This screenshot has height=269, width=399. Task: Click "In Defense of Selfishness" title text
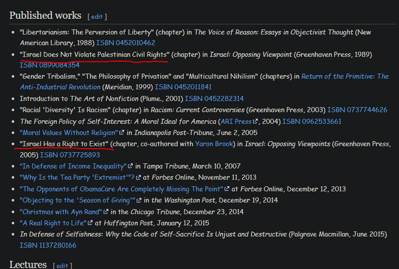153,234
